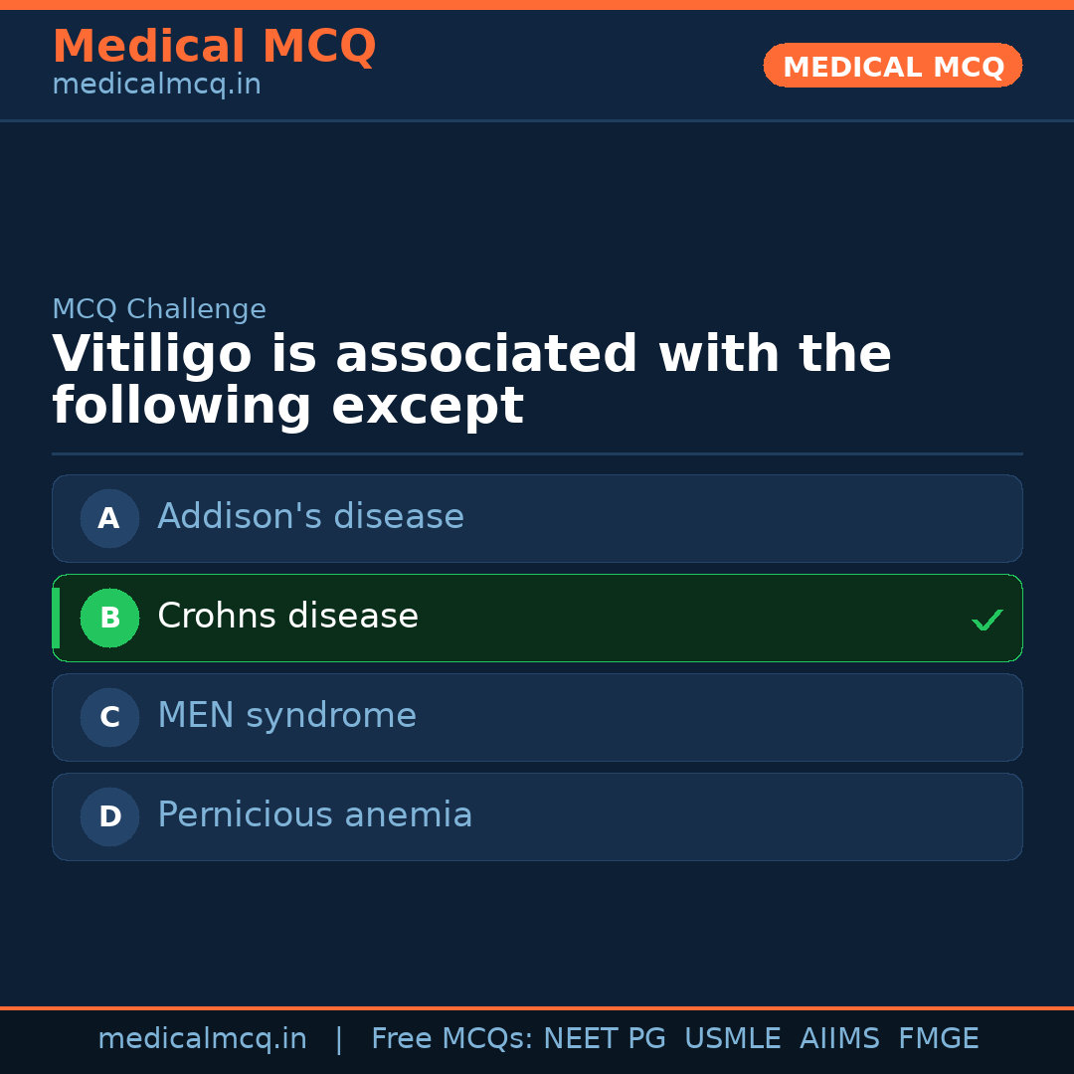Image resolution: width=1074 pixels, height=1074 pixels.
Task: Click the green letter B circle icon
Action: click(x=109, y=618)
